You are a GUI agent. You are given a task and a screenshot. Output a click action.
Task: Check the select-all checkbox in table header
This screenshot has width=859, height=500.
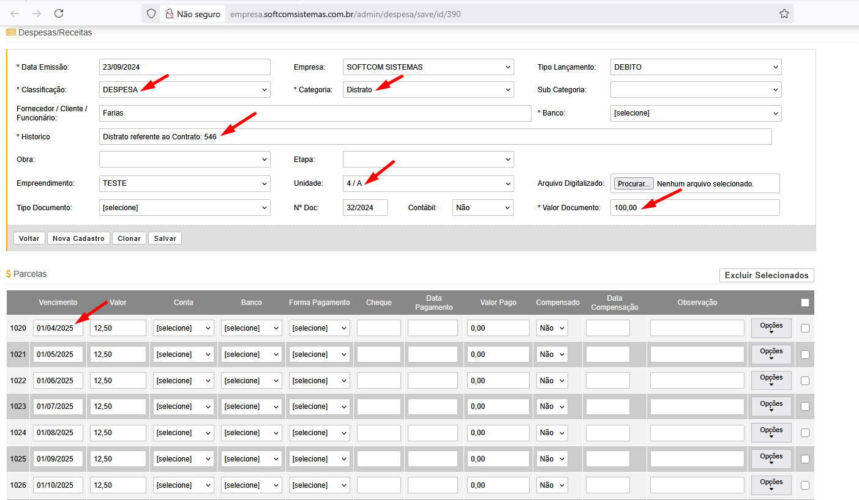[805, 303]
